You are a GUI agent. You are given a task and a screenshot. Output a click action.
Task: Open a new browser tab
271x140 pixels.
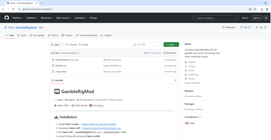pyautogui.click(x=42, y=3)
